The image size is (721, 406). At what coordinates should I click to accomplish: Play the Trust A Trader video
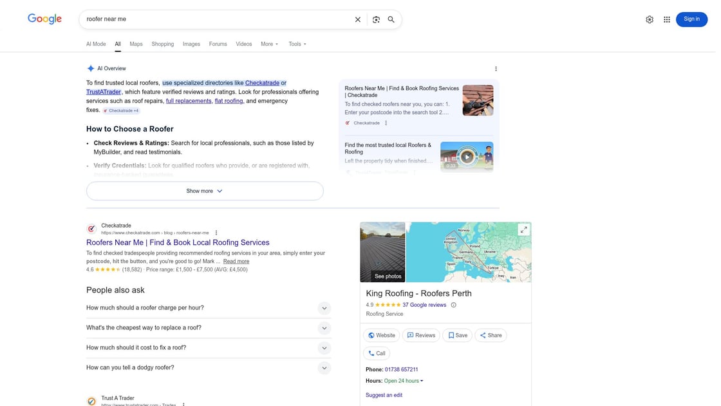click(x=467, y=156)
